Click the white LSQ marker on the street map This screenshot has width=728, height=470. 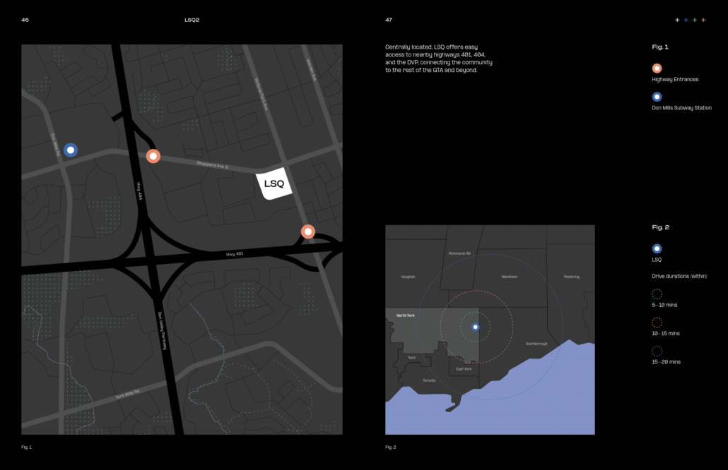275,182
